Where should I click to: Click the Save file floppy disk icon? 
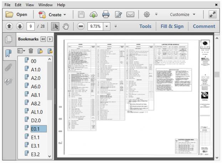(81, 15)
